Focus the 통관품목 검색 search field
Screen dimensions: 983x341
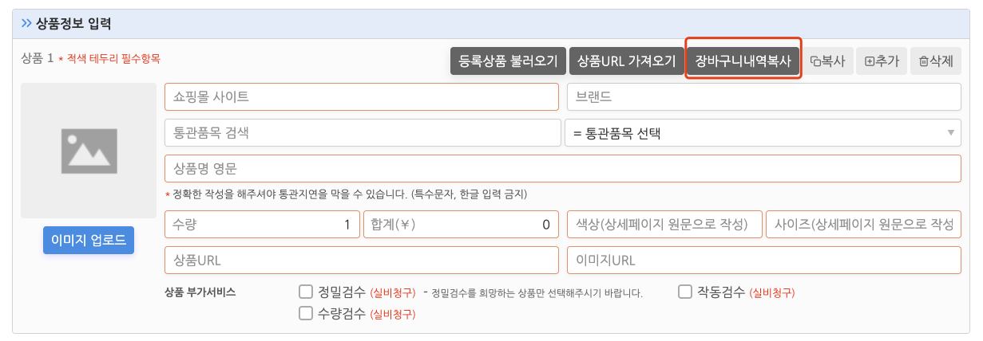click(363, 133)
